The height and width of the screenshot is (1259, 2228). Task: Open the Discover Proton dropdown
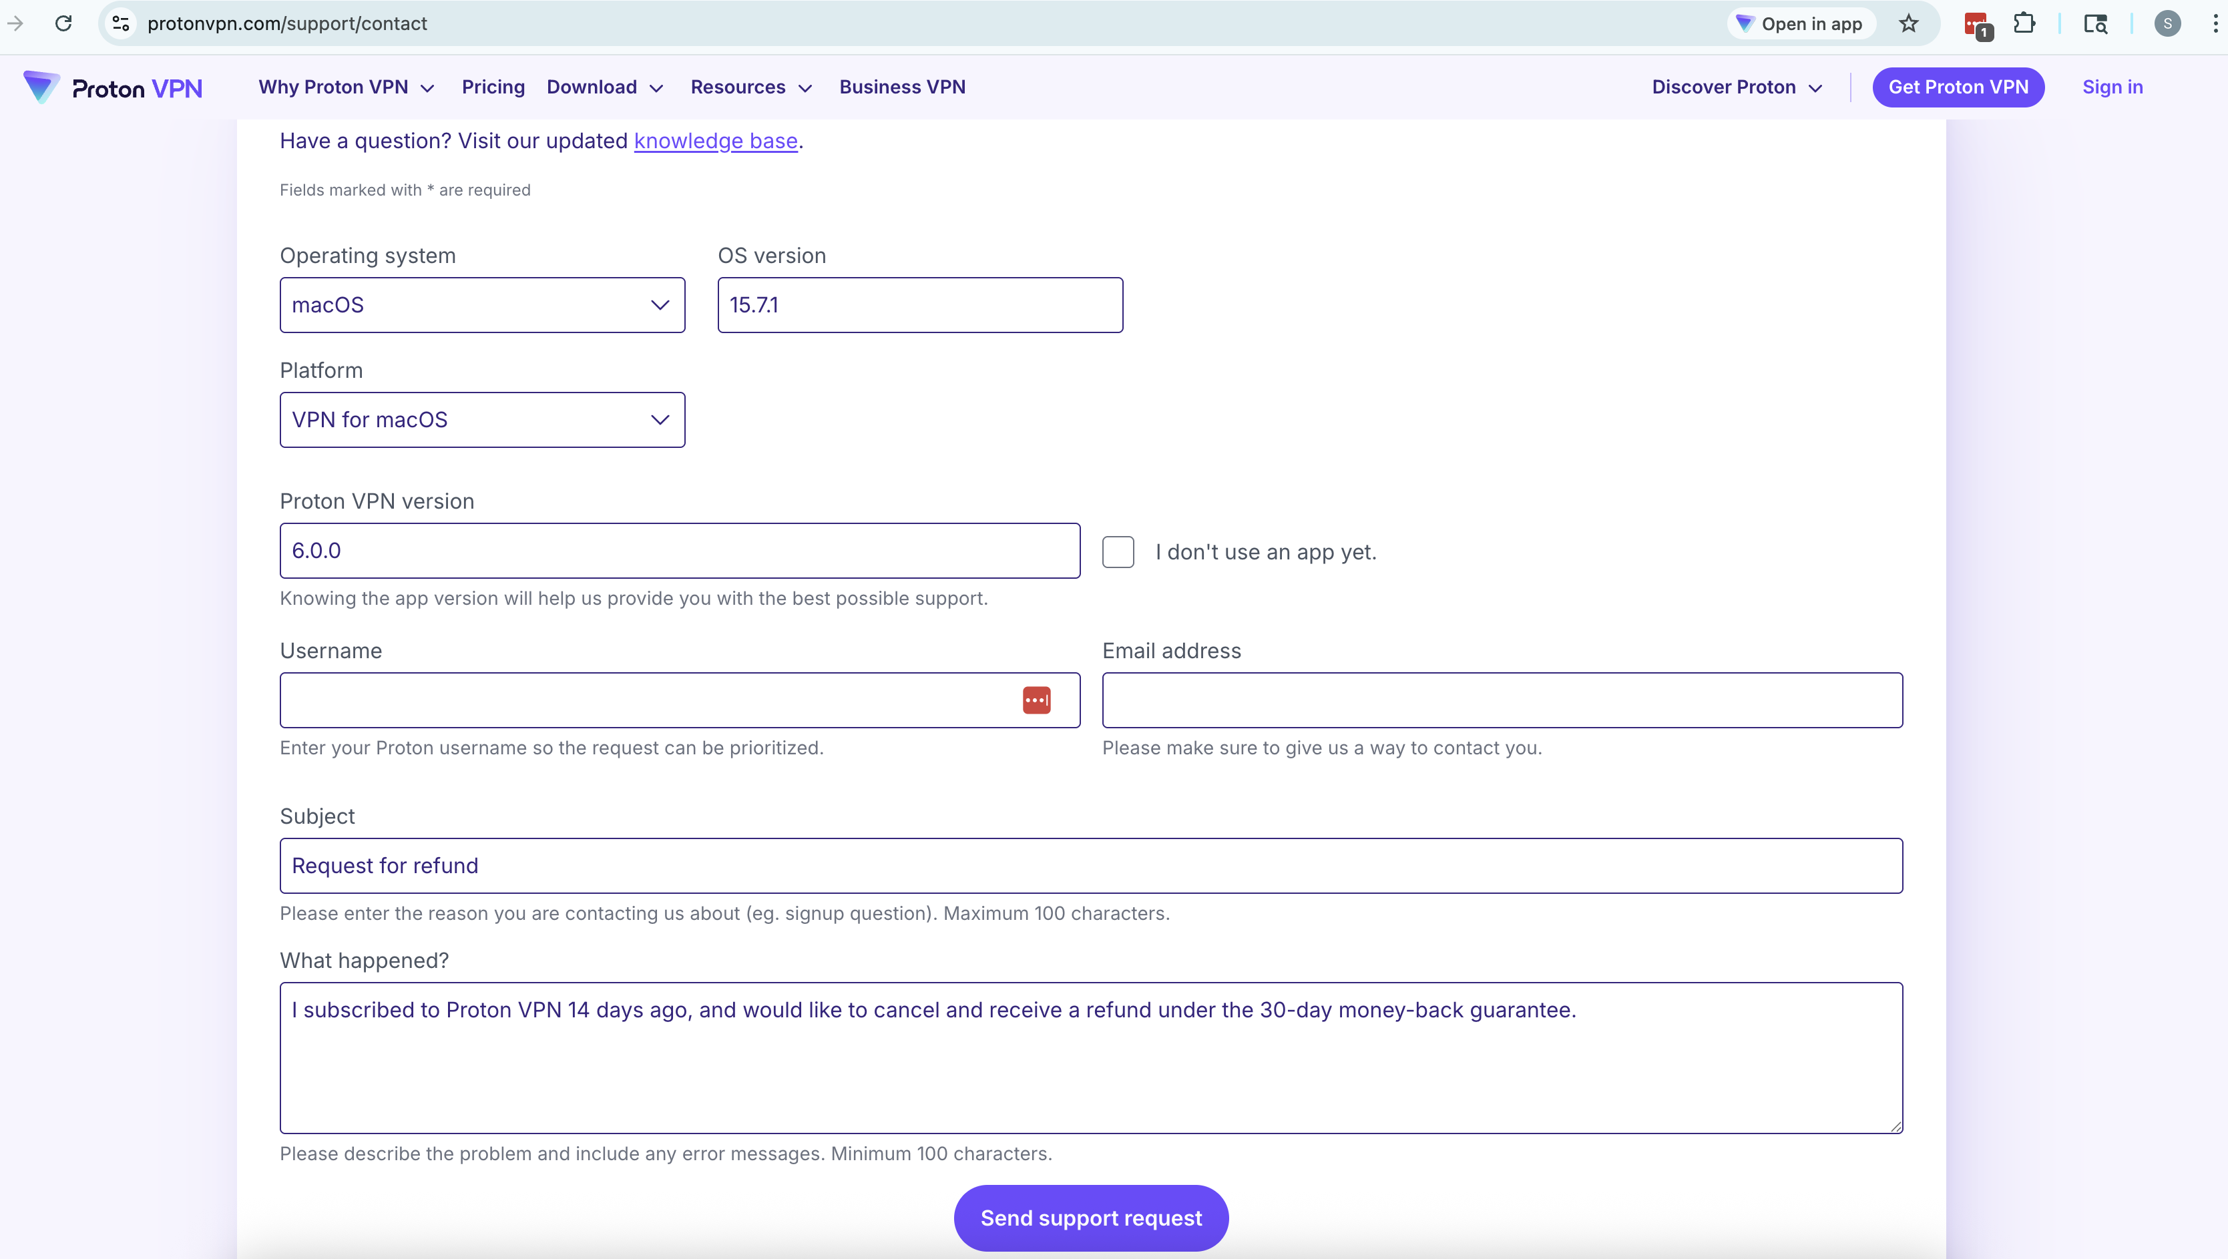pos(1735,87)
